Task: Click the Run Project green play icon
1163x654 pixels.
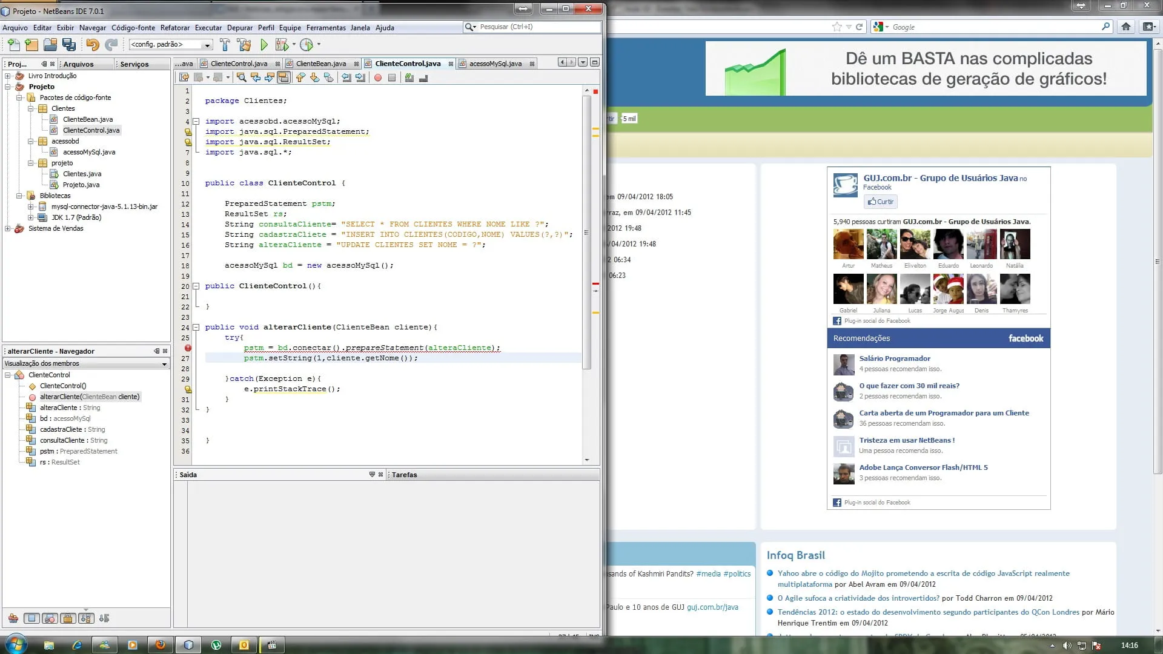Action: (x=263, y=44)
